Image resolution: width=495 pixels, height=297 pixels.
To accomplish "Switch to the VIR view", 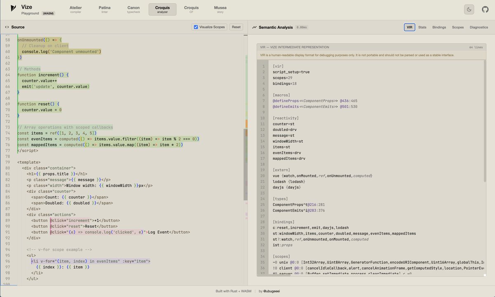I will pos(409,27).
